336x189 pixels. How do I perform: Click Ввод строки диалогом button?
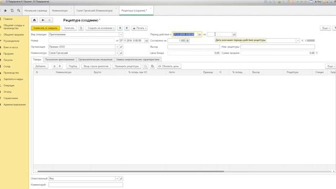coord(96,67)
